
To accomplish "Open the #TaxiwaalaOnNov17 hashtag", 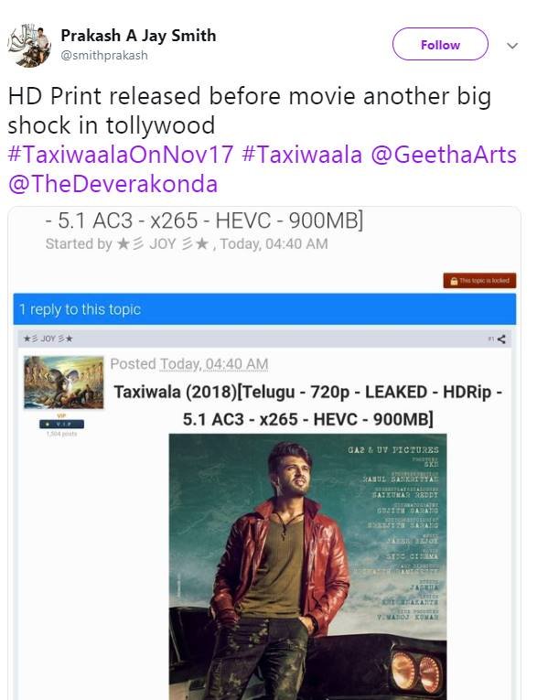I will [x=121, y=155].
